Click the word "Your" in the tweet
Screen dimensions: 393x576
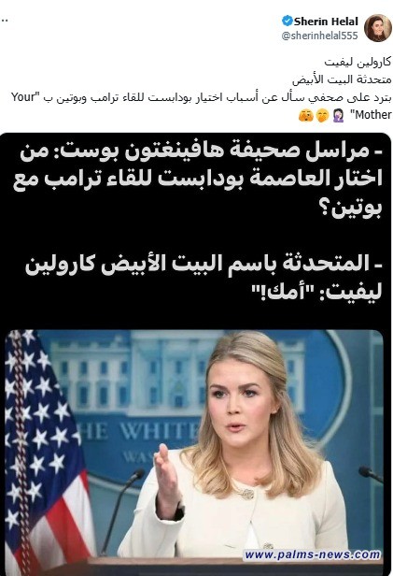[x=24, y=97]
